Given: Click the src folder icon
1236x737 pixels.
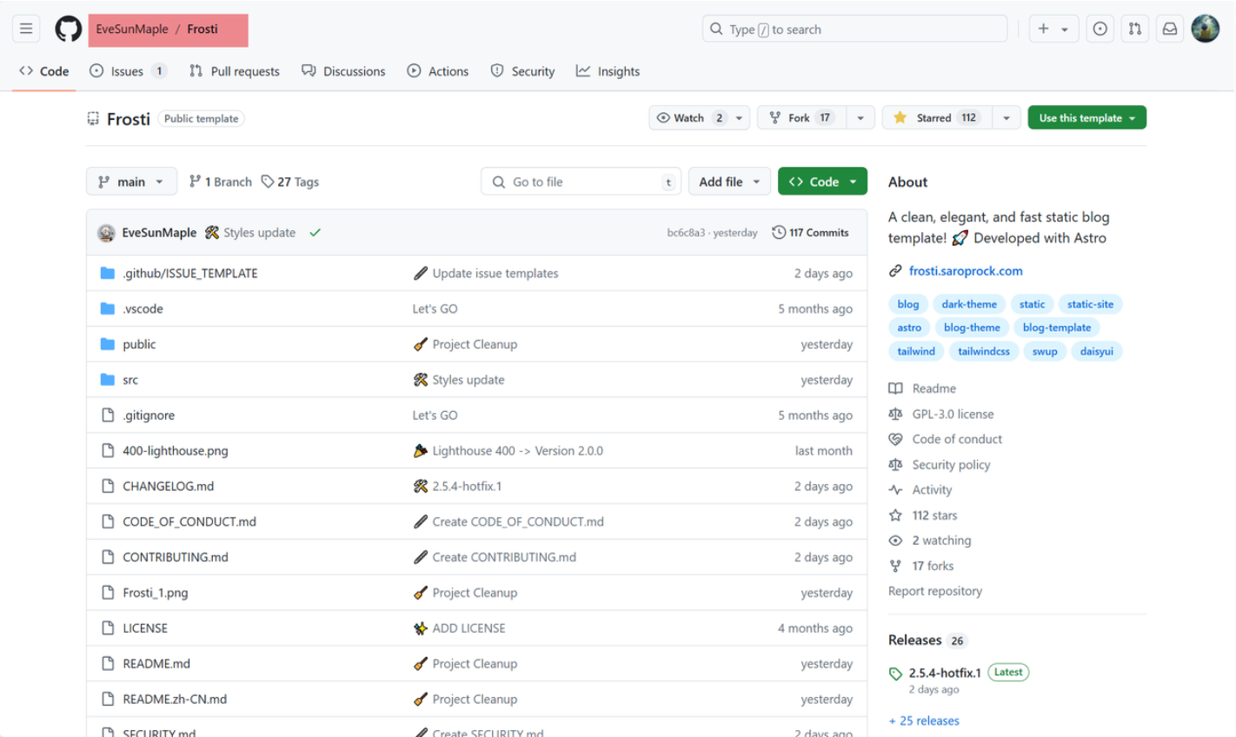Looking at the screenshot, I should click(x=108, y=380).
